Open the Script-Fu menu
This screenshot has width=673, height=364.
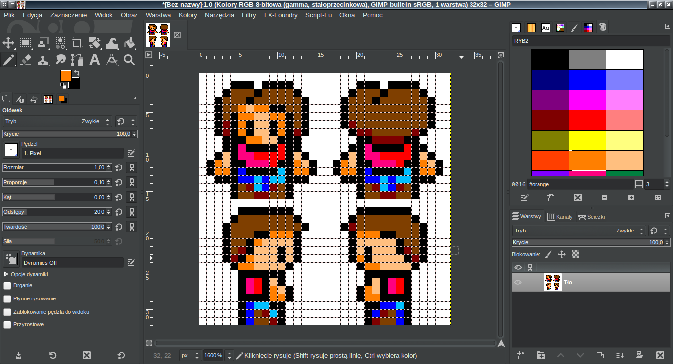point(318,15)
